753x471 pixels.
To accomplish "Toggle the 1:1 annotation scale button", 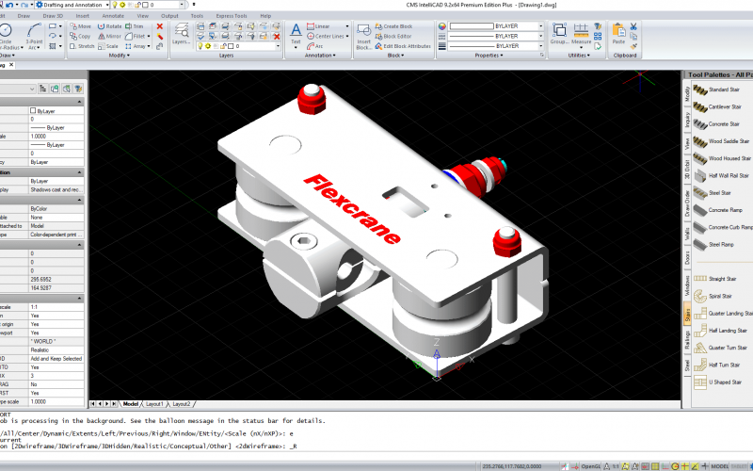I will coord(616,465).
